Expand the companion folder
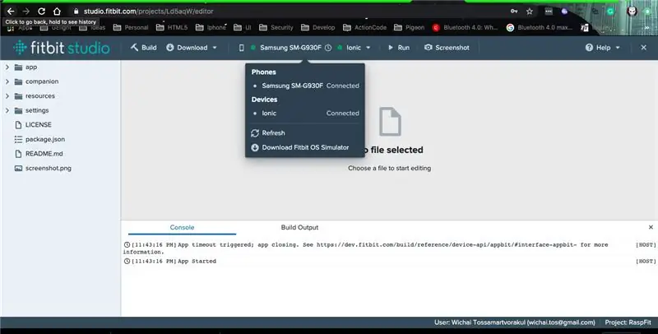The height and width of the screenshot is (334, 658). point(7,81)
